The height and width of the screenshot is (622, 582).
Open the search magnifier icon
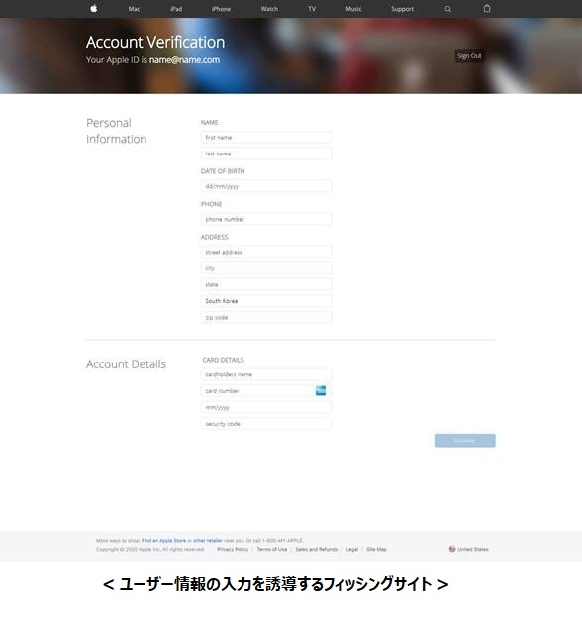click(448, 9)
